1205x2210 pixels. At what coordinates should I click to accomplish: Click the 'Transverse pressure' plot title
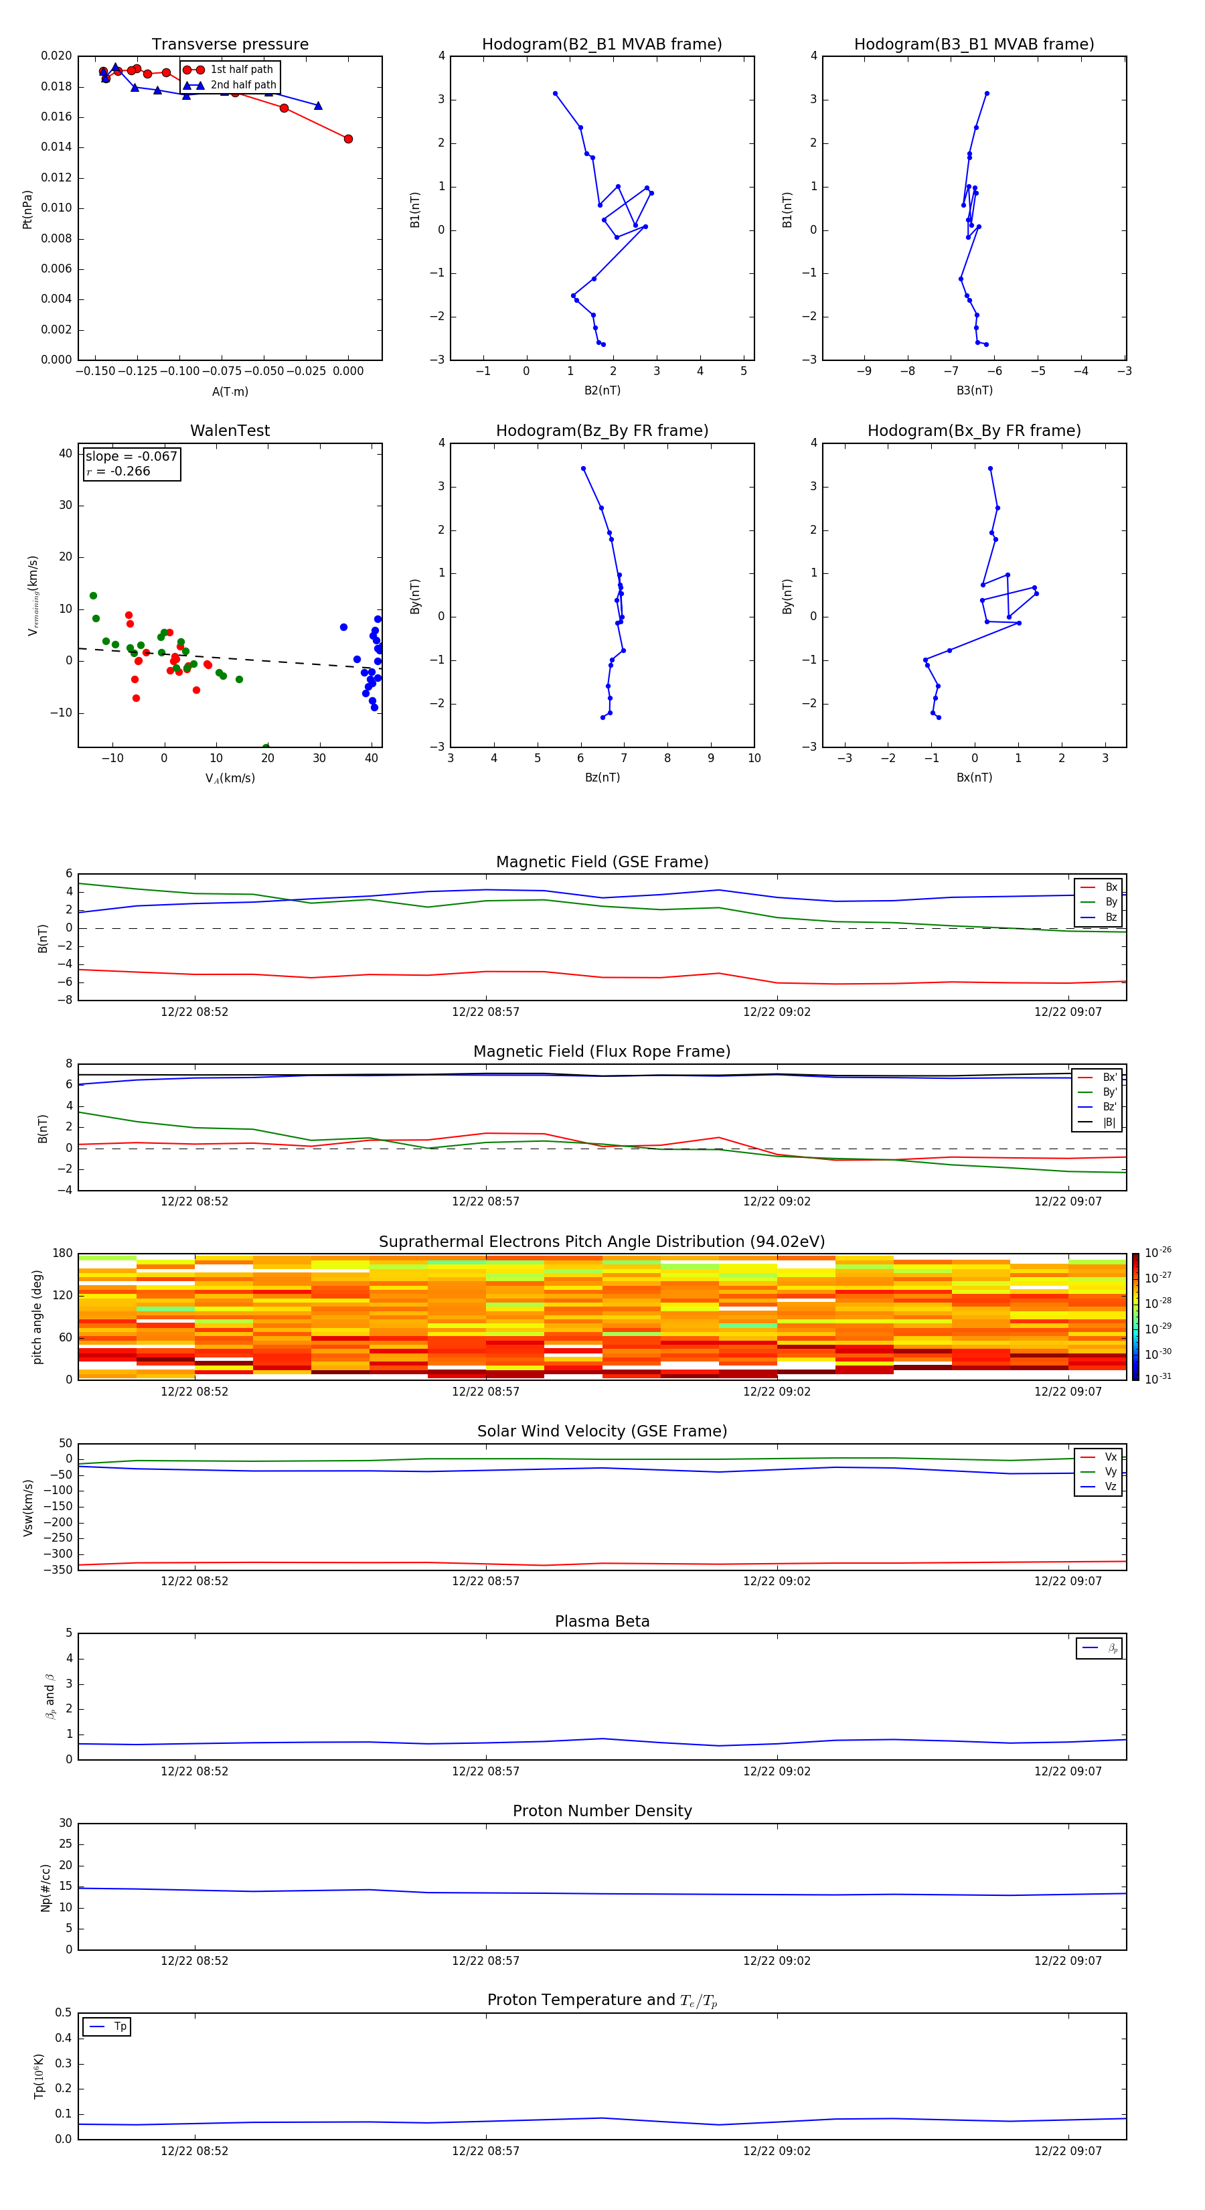point(230,45)
